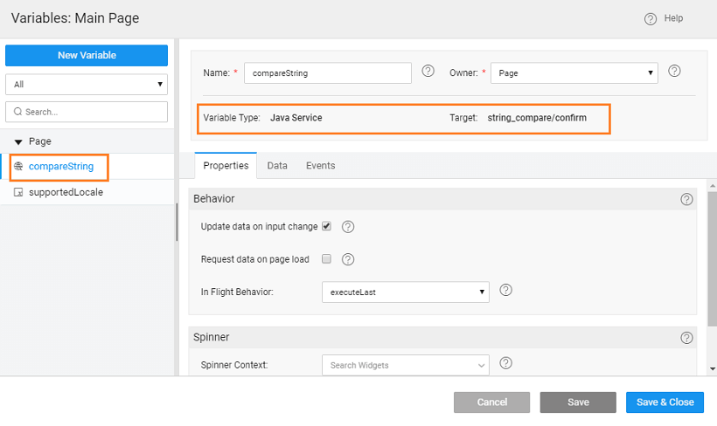Click help icon next to Name field

[428, 72]
